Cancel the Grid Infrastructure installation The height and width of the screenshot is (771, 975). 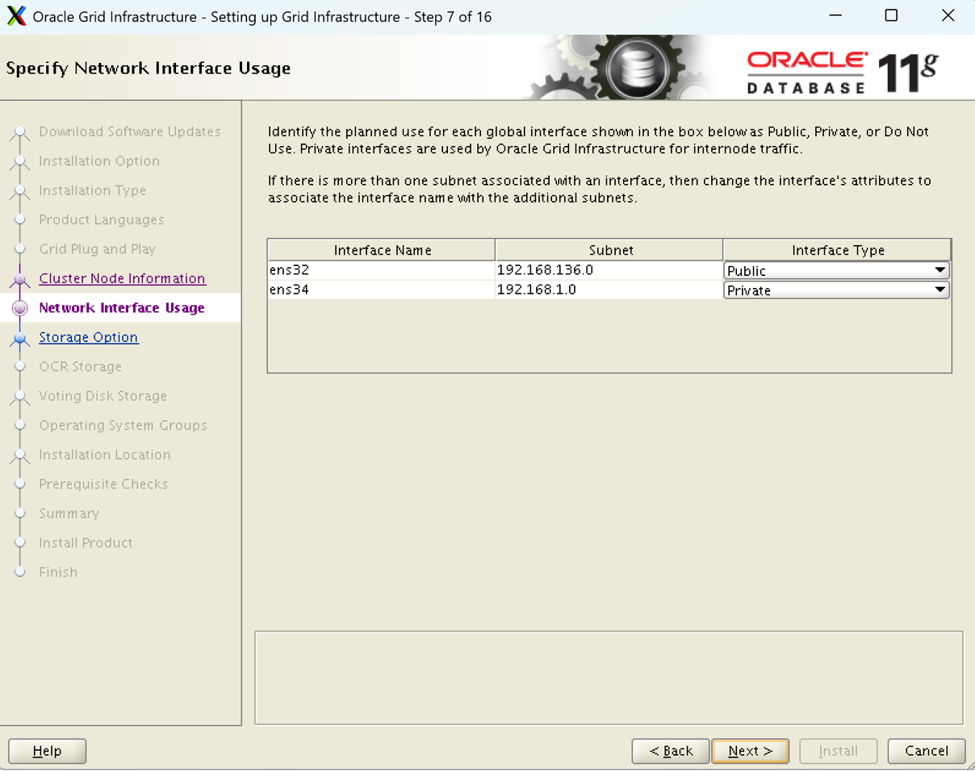point(926,751)
